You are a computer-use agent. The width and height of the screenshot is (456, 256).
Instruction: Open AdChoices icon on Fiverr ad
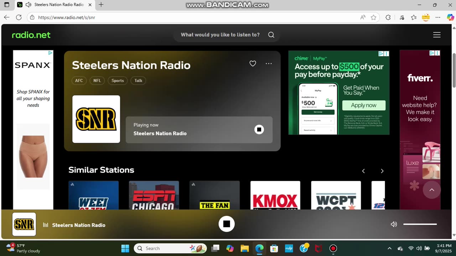click(x=432, y=53)
